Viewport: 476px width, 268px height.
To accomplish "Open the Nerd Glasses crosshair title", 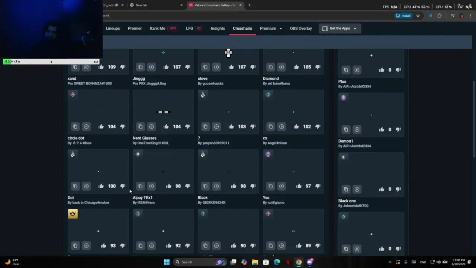I will pyautogui.click(x=145, y=138).
